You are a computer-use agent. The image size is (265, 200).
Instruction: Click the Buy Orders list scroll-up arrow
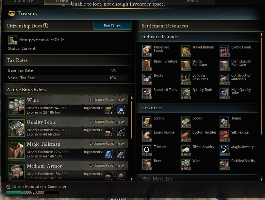[132, 99]
